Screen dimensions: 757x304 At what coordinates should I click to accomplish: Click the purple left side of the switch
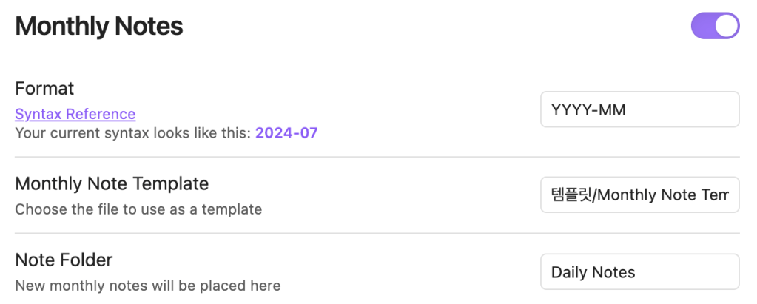[703, 25]
